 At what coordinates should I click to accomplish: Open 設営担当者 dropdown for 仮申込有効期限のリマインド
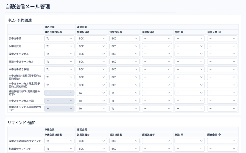pos(125,141)
